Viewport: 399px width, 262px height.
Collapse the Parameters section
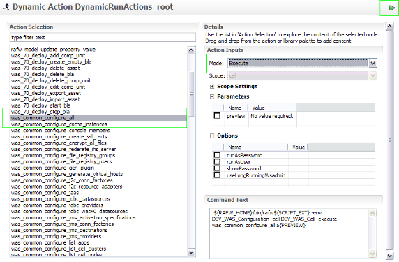point(212,96)
